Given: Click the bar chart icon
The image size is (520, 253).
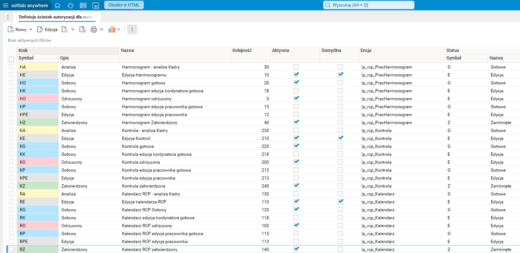Looking at the screenshot, I should [112, 29].
